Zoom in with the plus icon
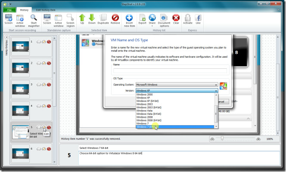 coord(258,139)
